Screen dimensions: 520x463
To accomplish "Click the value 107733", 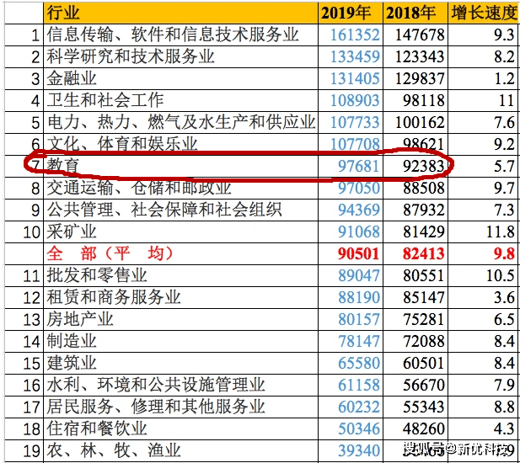I will coord(355,123).
